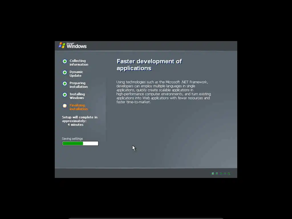Click the orange 'Finalizing installation' label

[x=79, y=107]
